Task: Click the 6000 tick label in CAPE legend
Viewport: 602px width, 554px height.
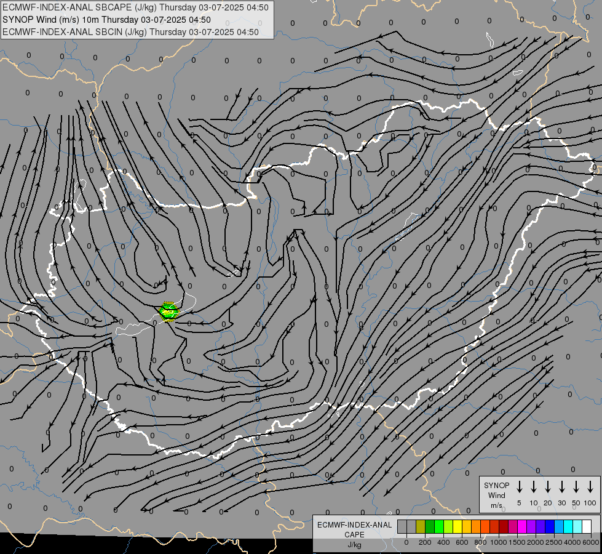Action: 591,542
